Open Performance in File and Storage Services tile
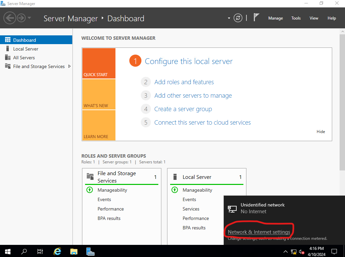345x257 pixels. click(x=110, y=209)
